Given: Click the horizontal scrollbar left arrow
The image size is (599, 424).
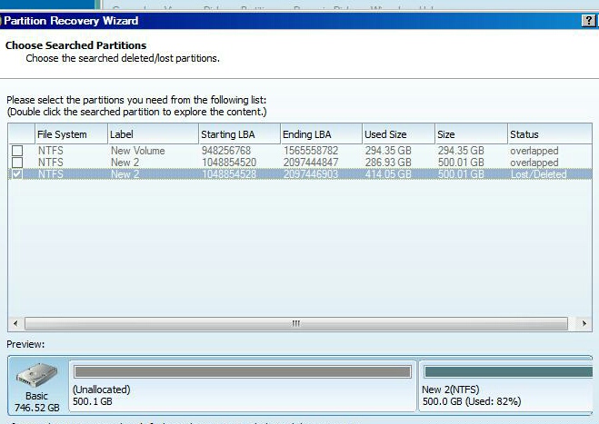Looking at the screenshot, I should point(15,323).
